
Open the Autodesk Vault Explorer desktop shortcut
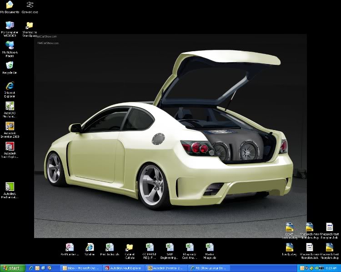[10, 150]
